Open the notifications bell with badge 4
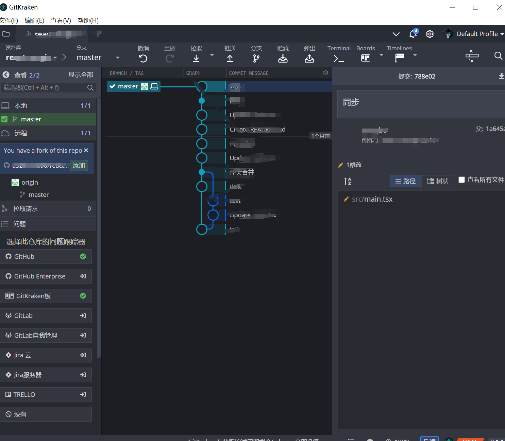The width and height of the screenshot is (505, 441). click(x=413, y=34)
